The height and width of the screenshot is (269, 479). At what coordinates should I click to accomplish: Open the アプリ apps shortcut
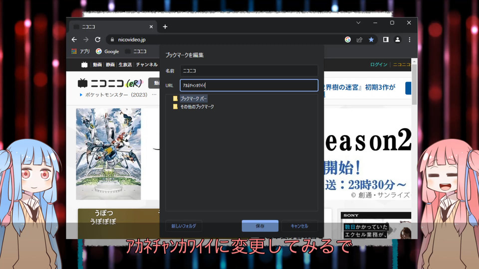pos(80,51)
